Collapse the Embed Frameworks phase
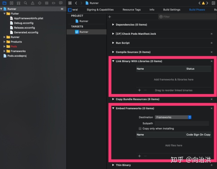The height and width of the screenshot is (169, 217). tap(113, 108)
